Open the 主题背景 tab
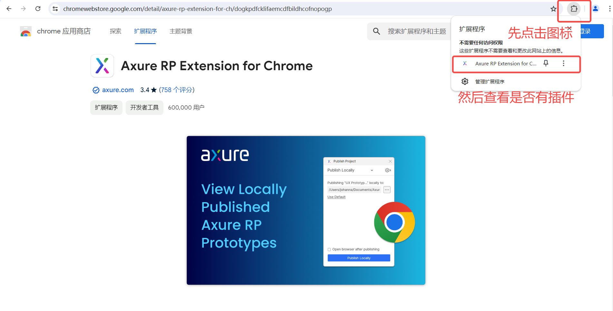This screenshot has width=613, height=311. [181, 31]
